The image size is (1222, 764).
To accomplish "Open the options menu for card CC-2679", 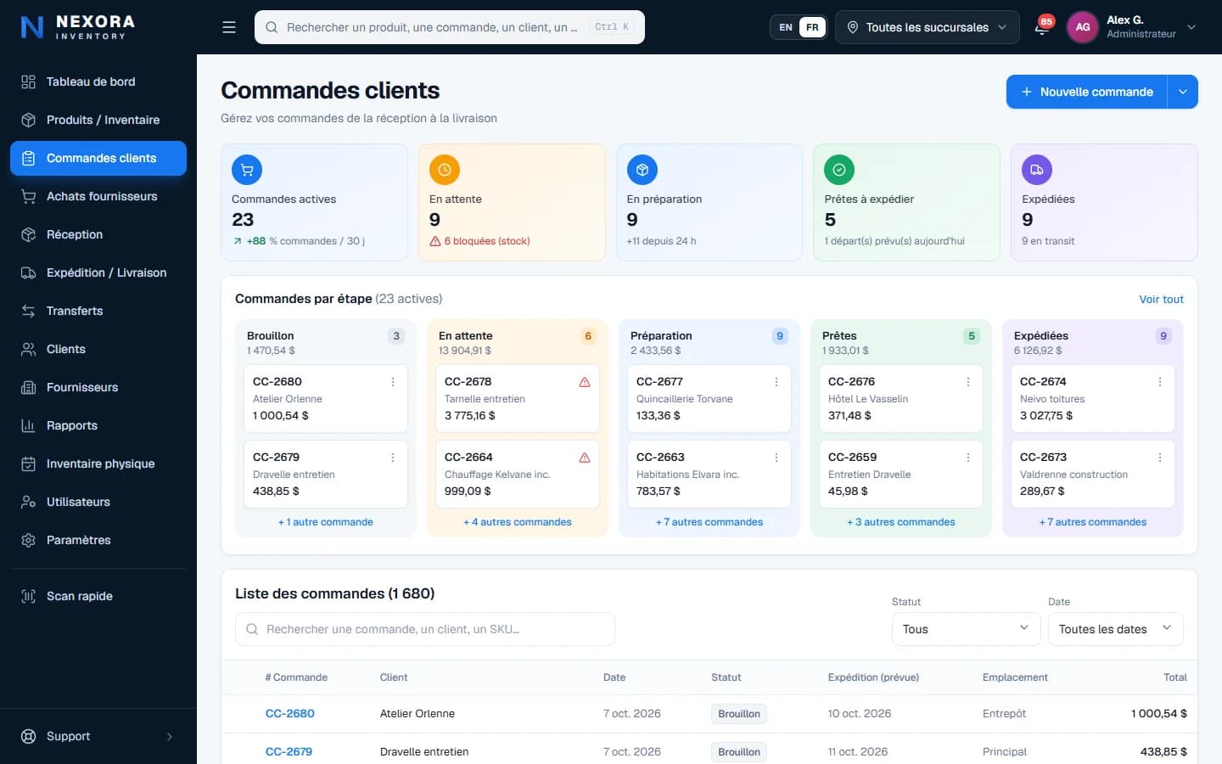I will pyautogui.click(x=393, y=458).
